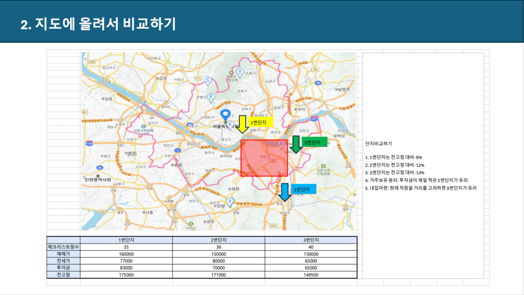Select map marker C on the map
Screen dimensions: 524x295
[208, 81]
